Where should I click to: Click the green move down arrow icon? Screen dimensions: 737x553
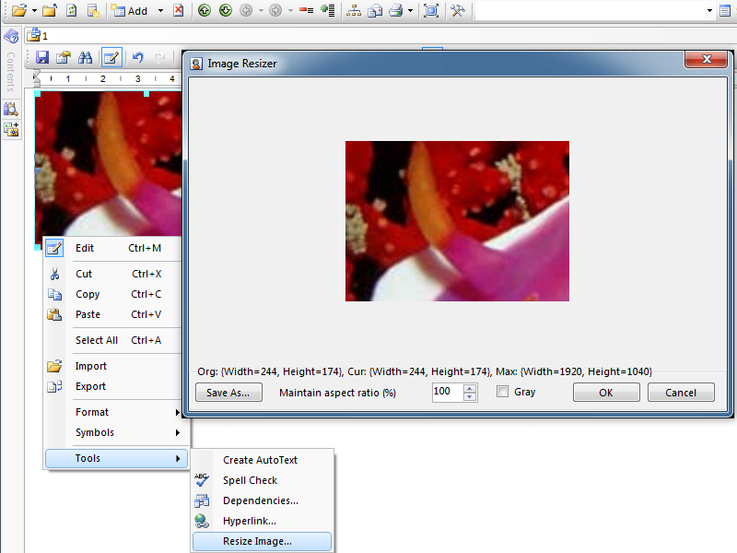(x=226, y=10)
